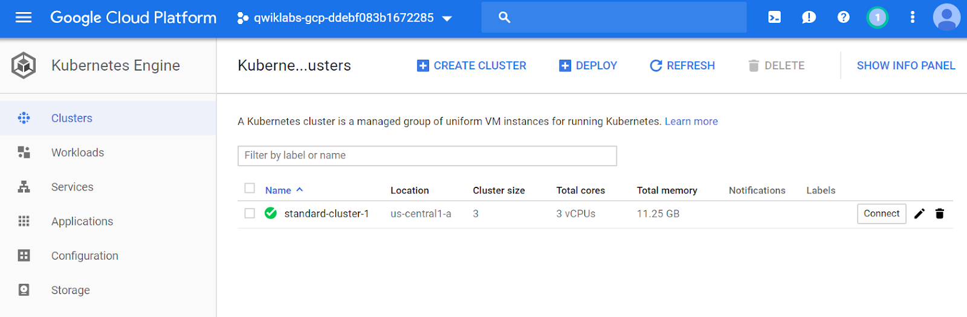Select Clusters in the sidebar
Image resolution: width=967 pixels, height=317 pixels.
click(x=108, y=118)
